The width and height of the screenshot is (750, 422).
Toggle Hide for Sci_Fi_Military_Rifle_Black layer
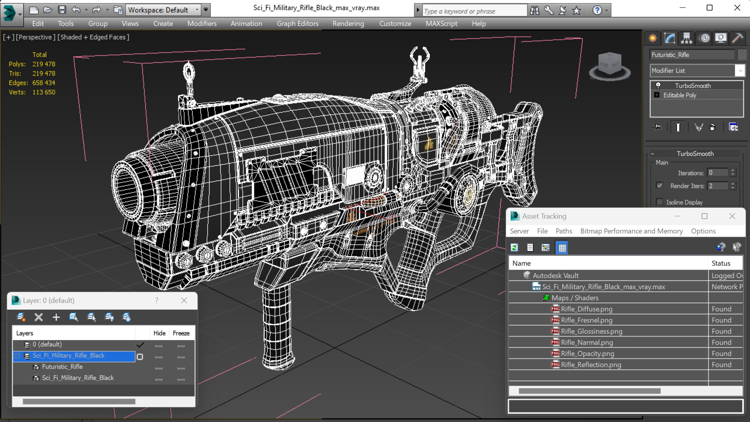point(159,356)
